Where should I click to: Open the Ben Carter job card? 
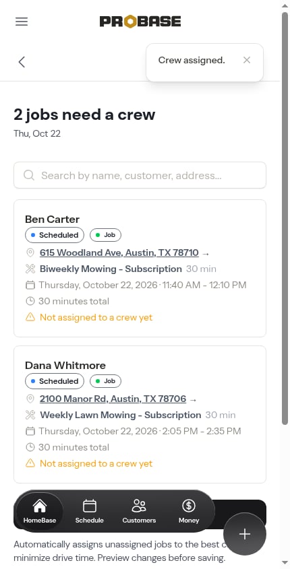(x=140, y=269)
